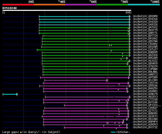
Task: Click the purple alignment bar for UniRef100_B0X732
Action: 96,128
